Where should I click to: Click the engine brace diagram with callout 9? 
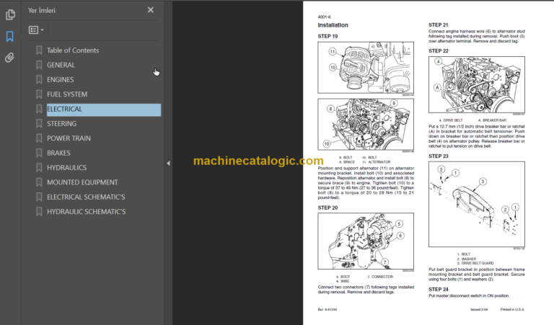click(366, 124)
